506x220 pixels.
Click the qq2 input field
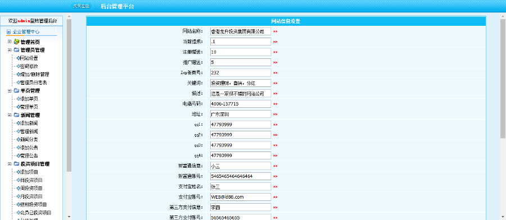coord(241,135)
